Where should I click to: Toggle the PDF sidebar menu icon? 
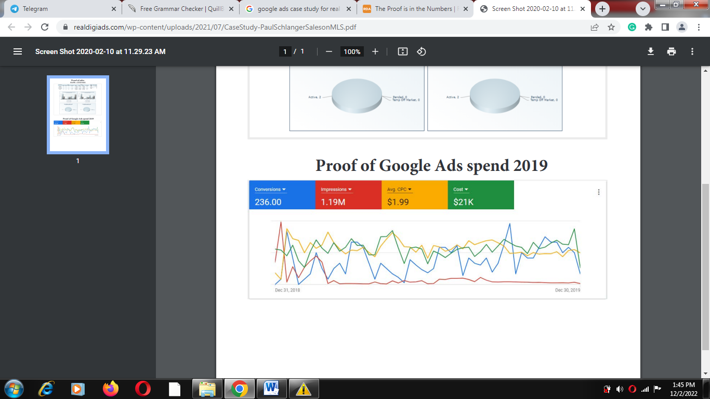[18, 51]
